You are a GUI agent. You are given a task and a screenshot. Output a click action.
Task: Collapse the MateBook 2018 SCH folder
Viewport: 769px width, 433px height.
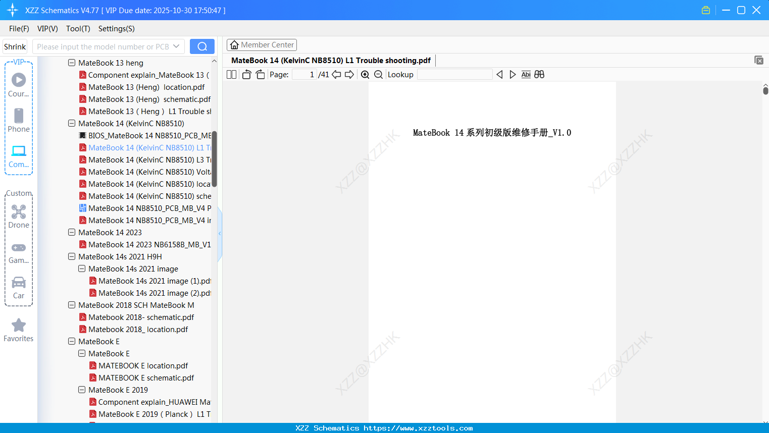click(x=72, y=305)
